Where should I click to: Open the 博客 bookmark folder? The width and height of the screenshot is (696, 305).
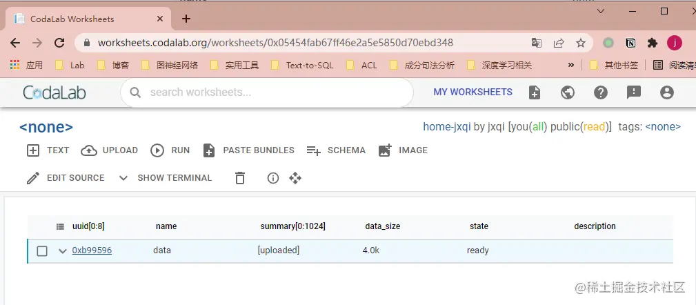112,66
